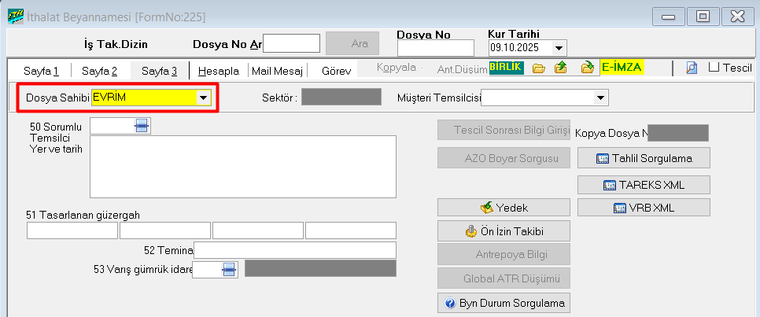Click the document preview magnifier icon
760x317 pixels.
[692, 68]
